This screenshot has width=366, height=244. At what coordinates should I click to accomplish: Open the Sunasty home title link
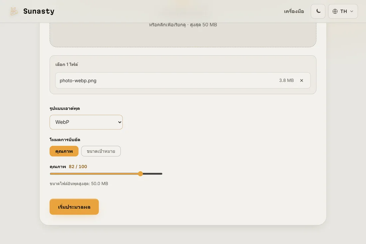[x=39, y=11]
